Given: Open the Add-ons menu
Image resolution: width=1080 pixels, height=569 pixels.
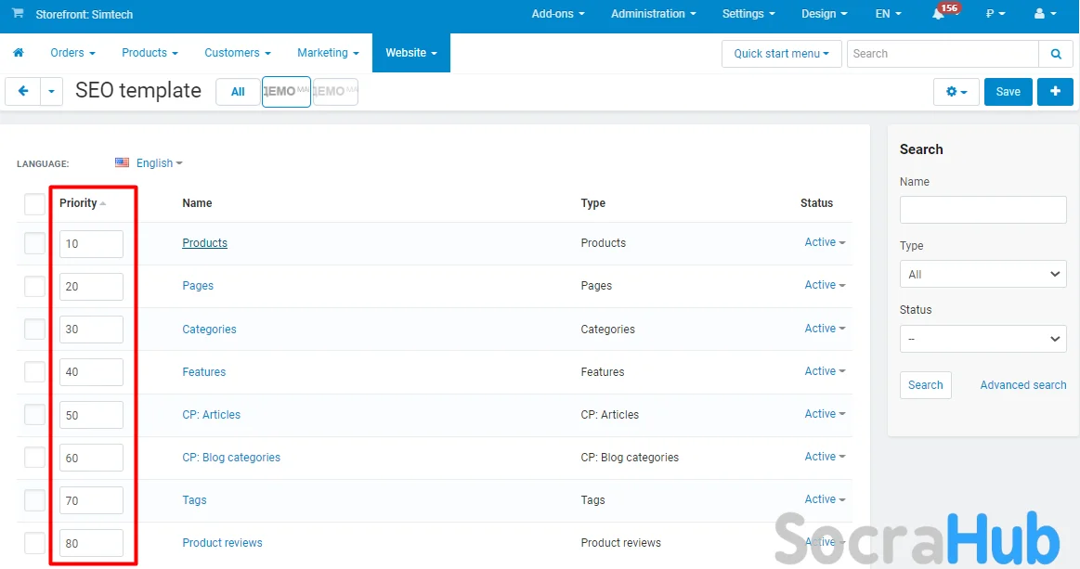Looking at the screenshot, I should (x=557, y=14).
